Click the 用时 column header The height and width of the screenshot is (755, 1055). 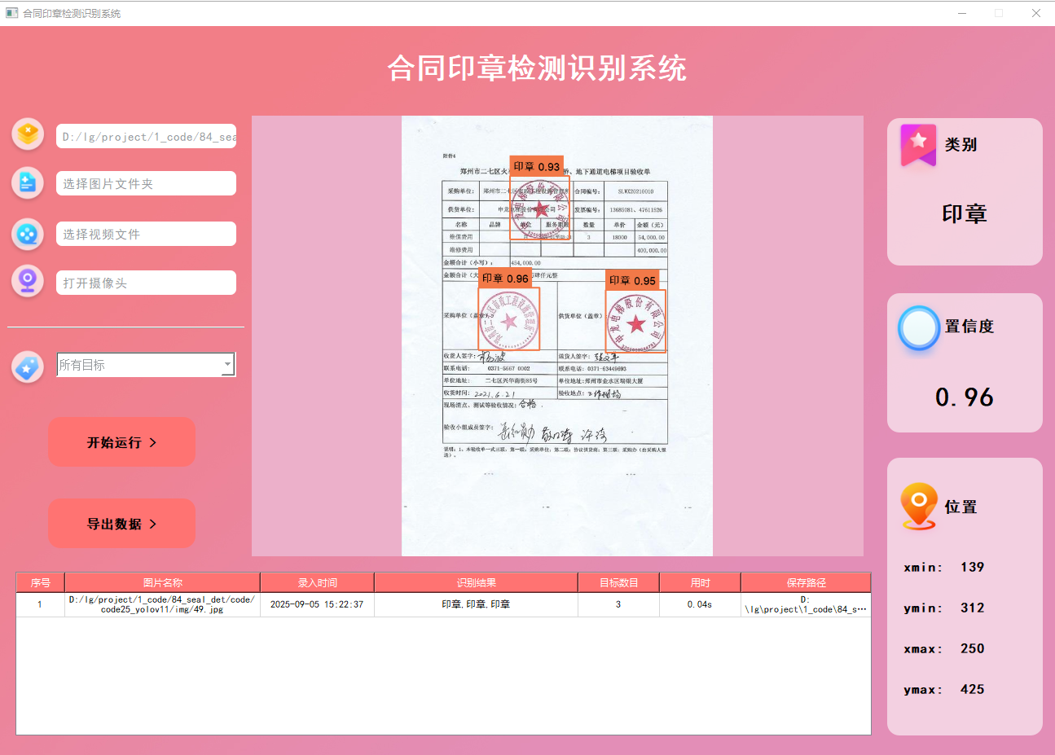coord(701,582)
